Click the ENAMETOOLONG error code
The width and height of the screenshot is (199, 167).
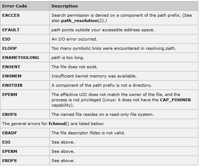tap(21, 58)
